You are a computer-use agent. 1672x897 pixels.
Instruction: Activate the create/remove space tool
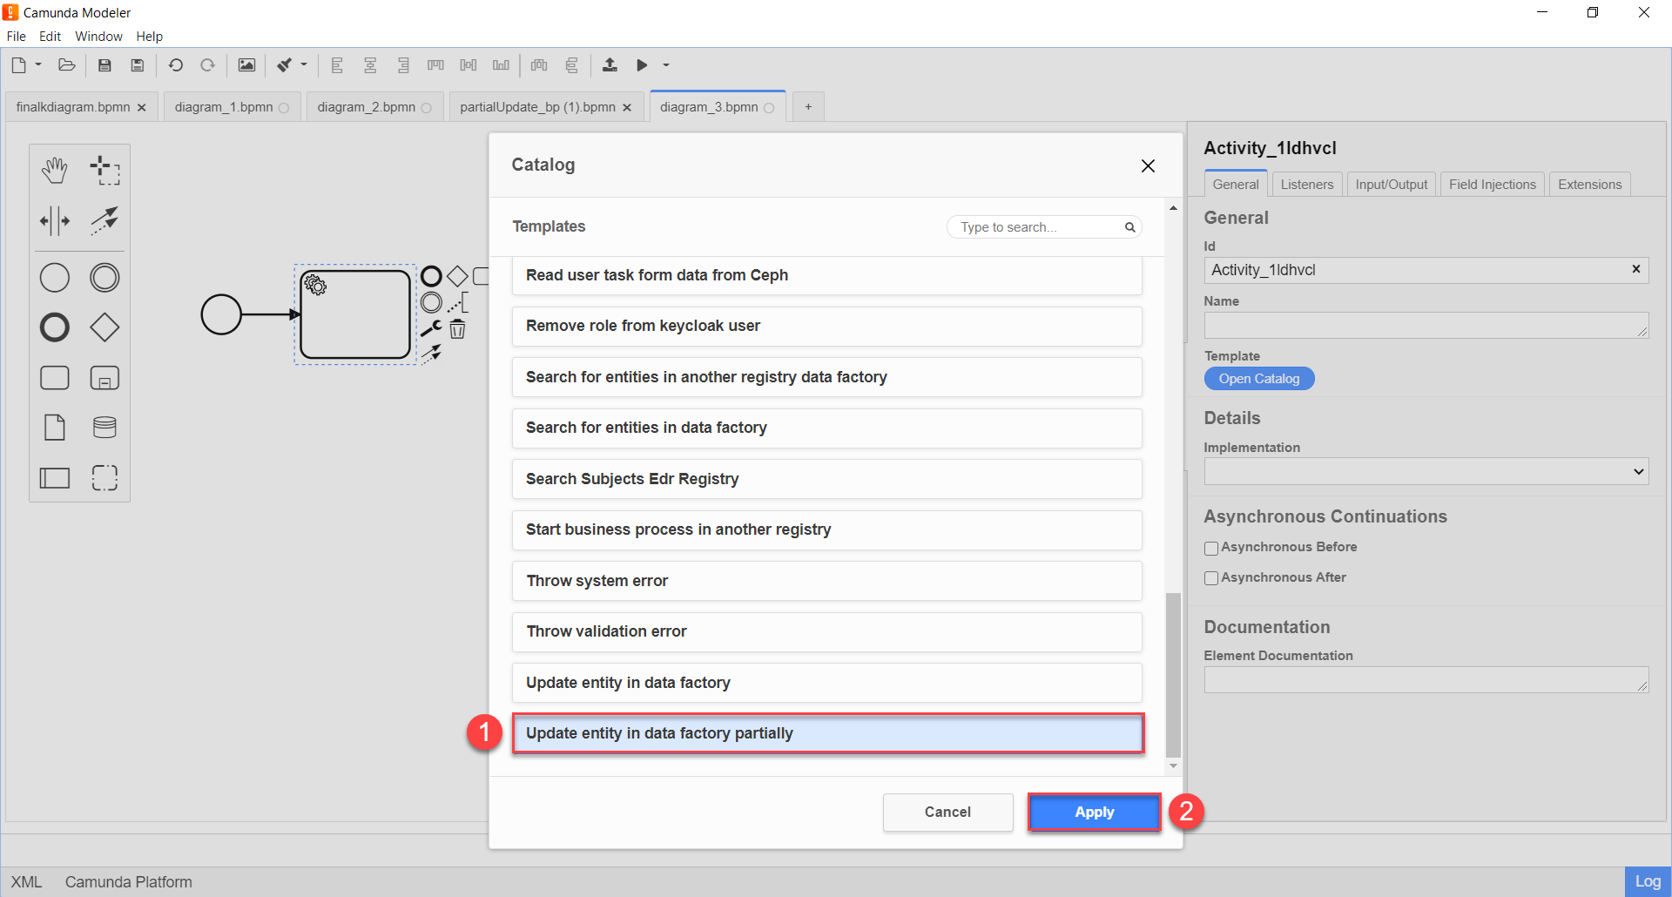click(x=55, y=221)
